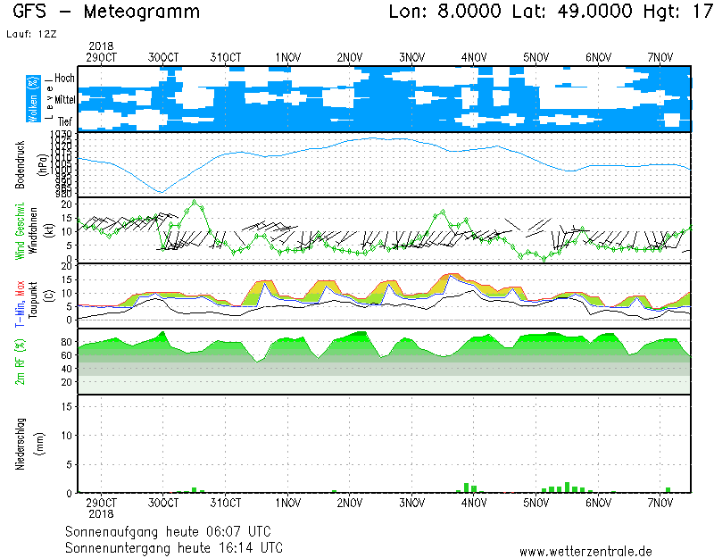714x558 pixels.
Task: Click the '80' tick on humidity axis
Action: [x=66, y=342]
